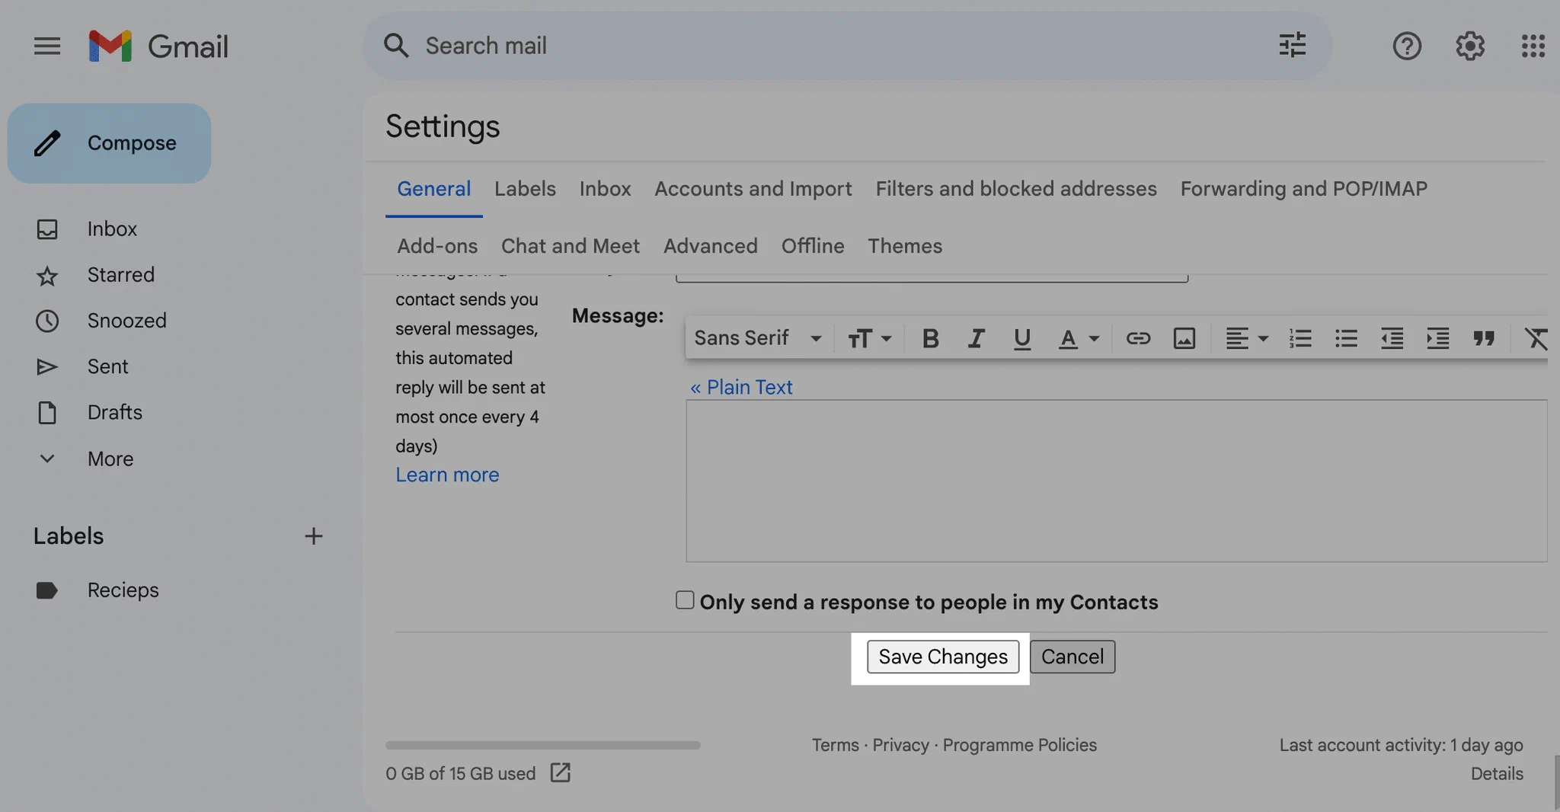Show search options filter icon
This screenshot has width=1560, height=812.
pos(1292,46)
